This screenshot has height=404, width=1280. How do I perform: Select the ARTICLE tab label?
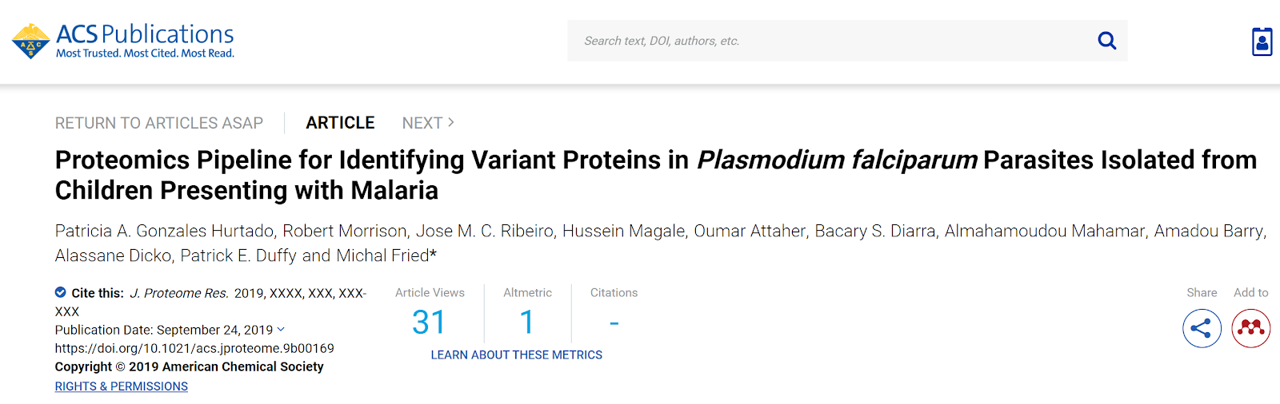[340, 123]
